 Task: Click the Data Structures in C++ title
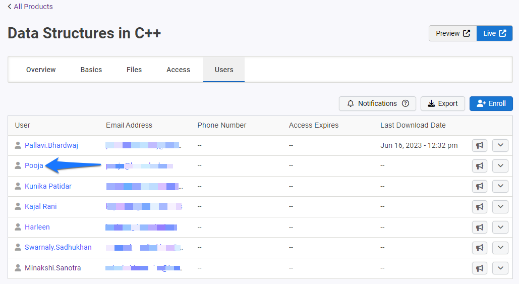(x=84, y=33)
